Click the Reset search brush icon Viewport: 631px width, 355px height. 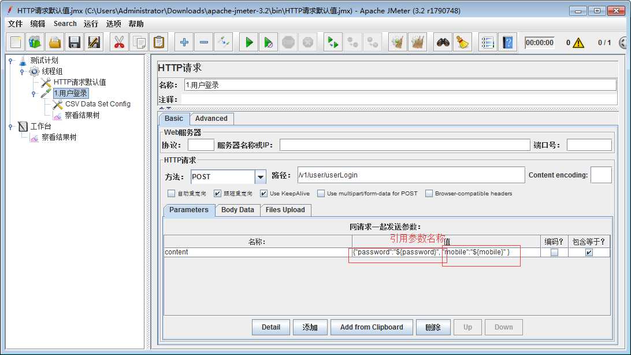click(x=462, y=42)
